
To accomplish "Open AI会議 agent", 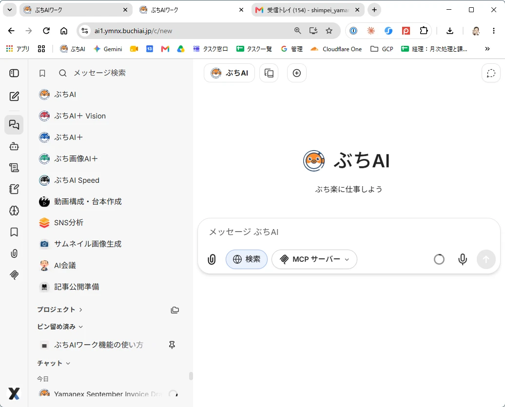I will (110, 266).
